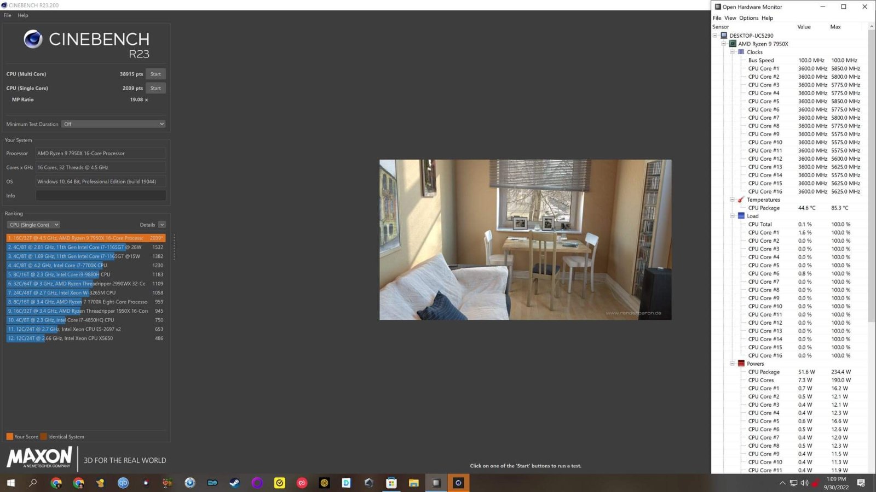Click the orange Your Score legend swatch

point(10,437)
